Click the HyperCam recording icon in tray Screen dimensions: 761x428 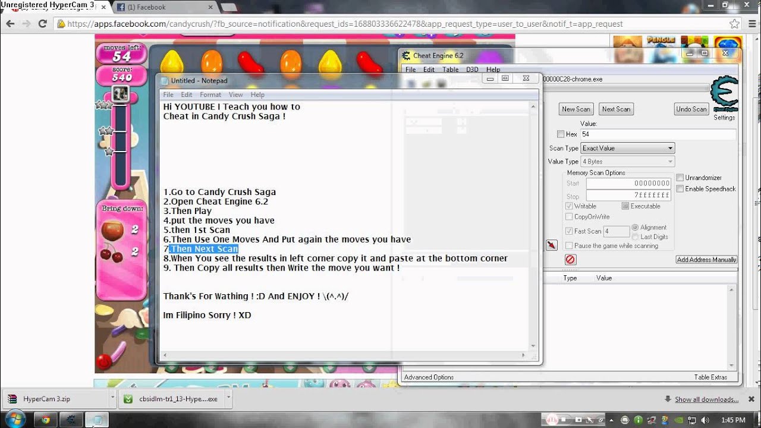[x=553, y=420]
